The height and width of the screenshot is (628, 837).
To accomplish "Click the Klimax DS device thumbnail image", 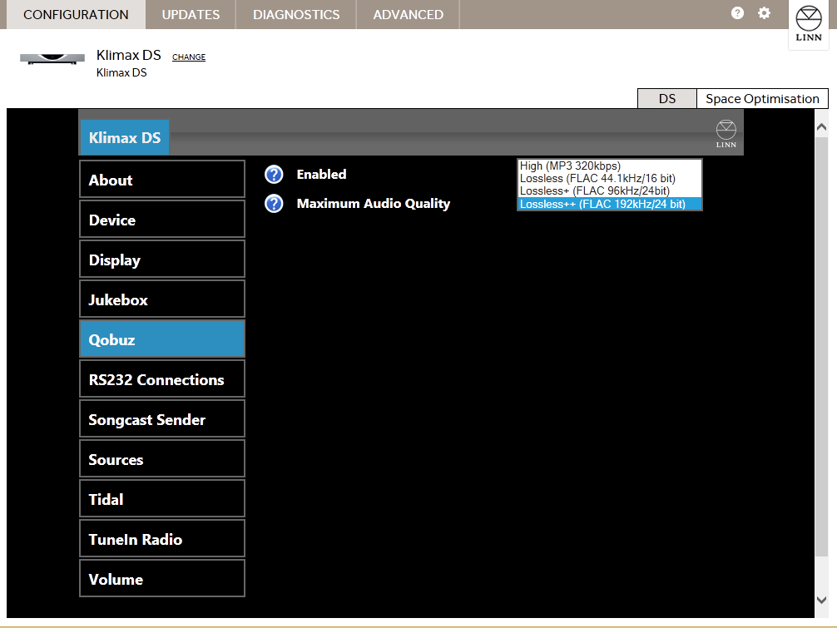I will pos(52,59).
